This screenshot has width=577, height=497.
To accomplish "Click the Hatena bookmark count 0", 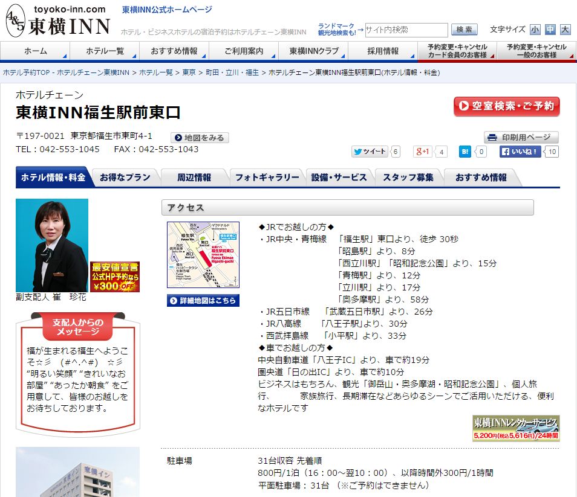I will (481, 152).
